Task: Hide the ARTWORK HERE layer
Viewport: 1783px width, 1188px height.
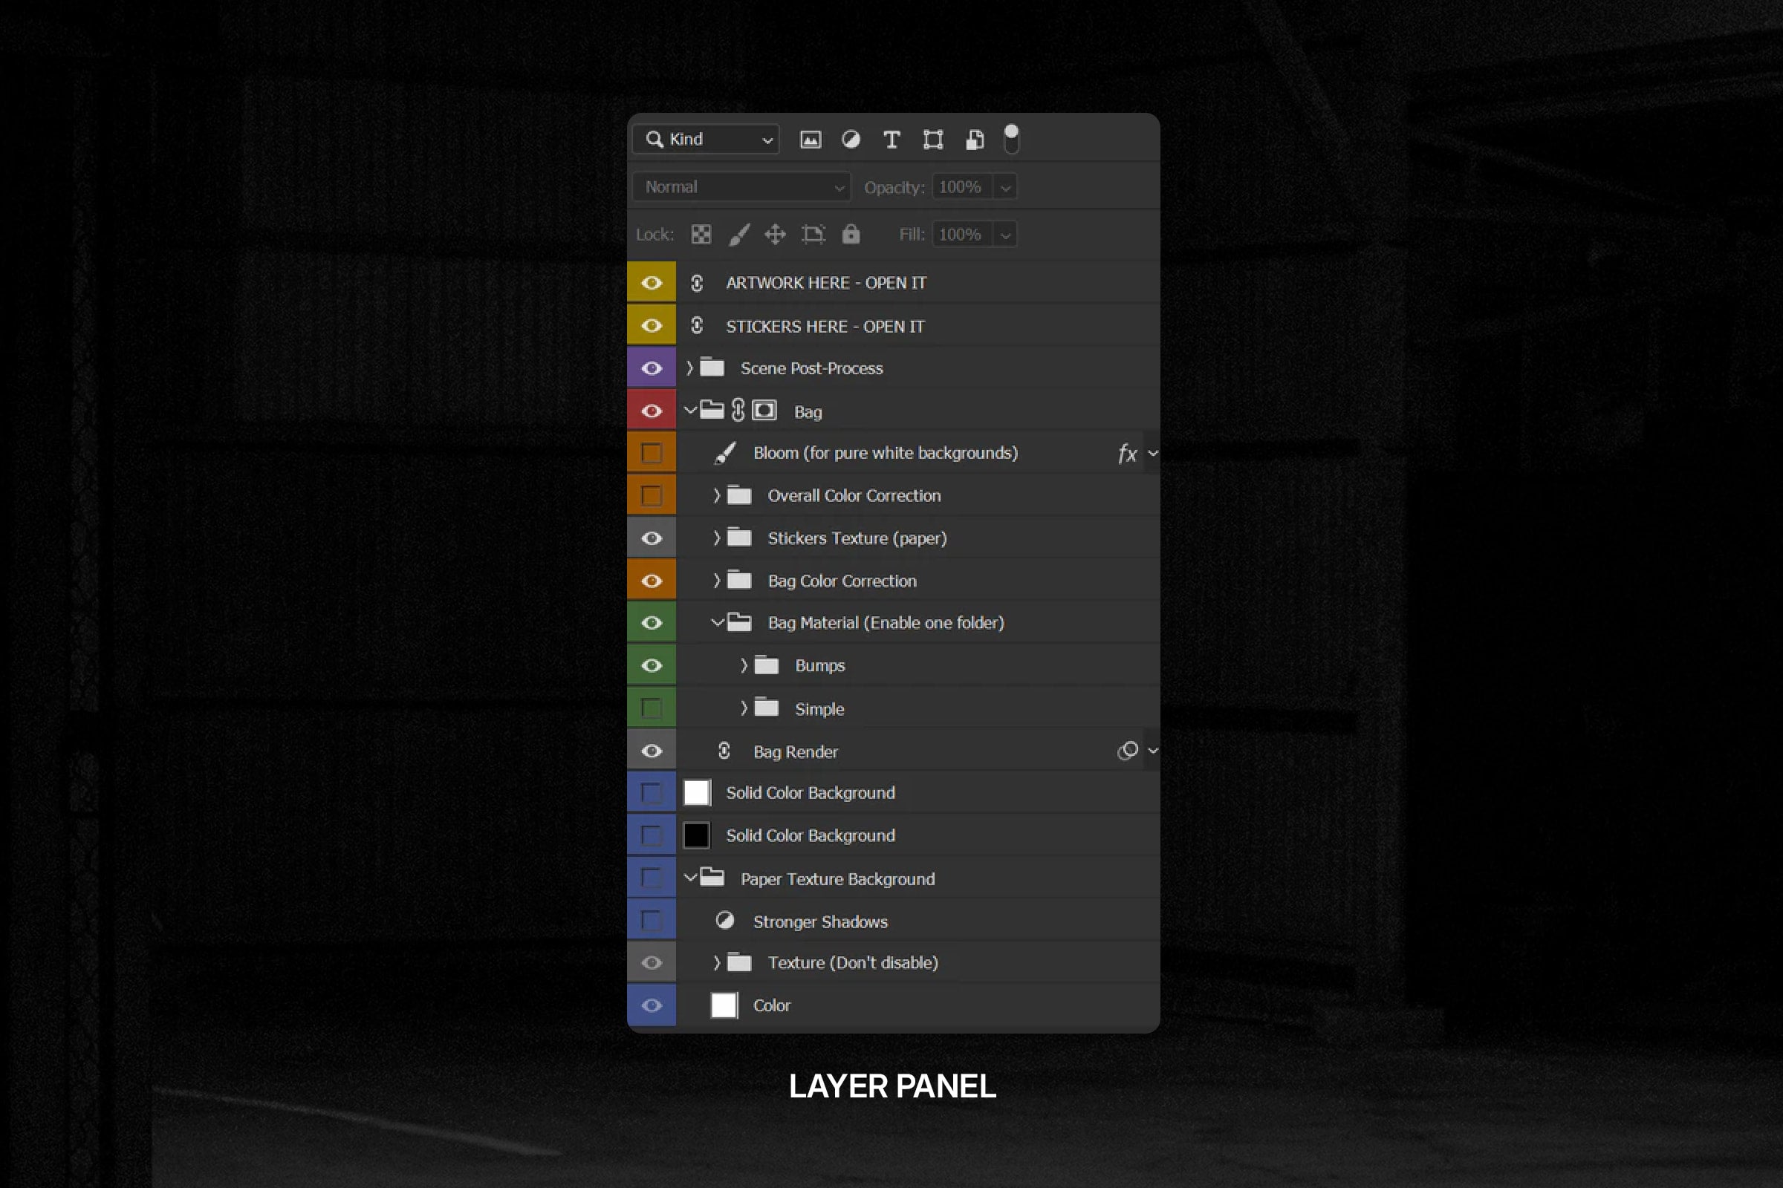Action: pyautogui.click(x=652, y=283)
